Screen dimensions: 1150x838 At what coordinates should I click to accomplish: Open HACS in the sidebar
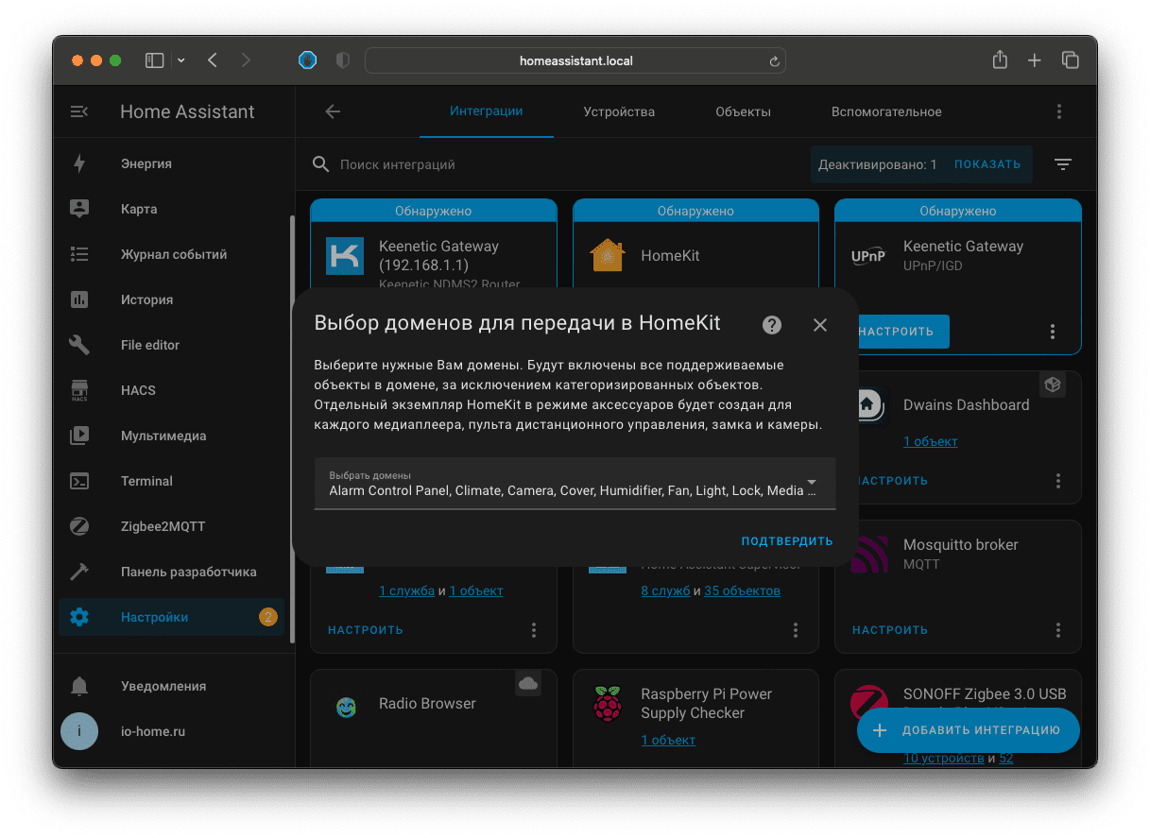171,390
